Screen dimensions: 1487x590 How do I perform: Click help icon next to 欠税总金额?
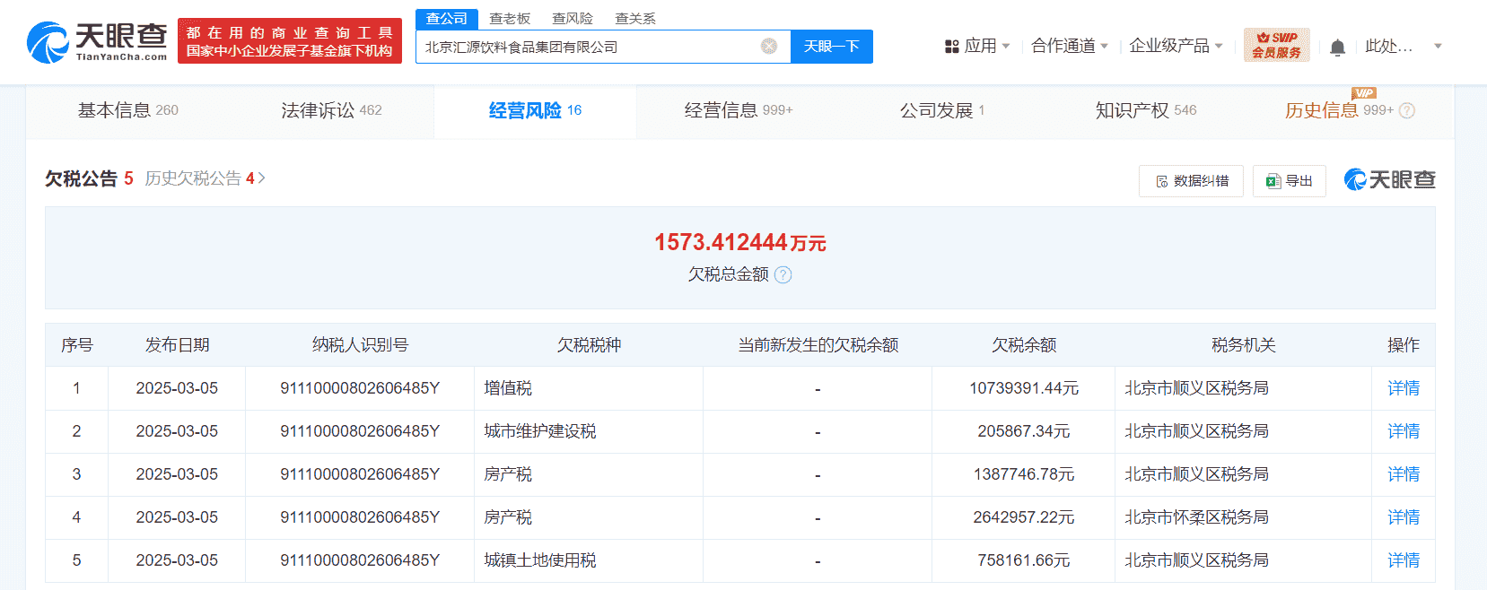point(783,275)
